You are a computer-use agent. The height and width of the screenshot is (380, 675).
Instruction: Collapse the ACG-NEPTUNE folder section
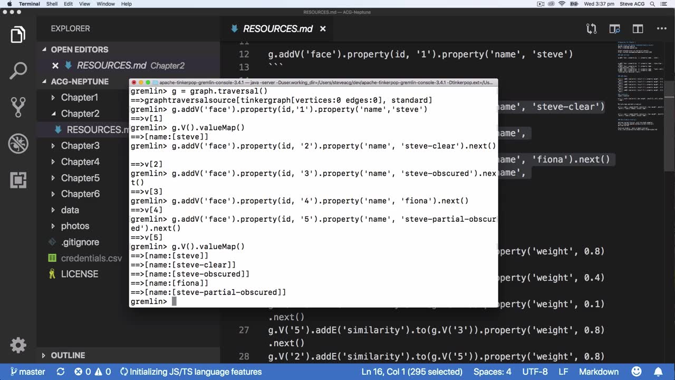(128, 81)
